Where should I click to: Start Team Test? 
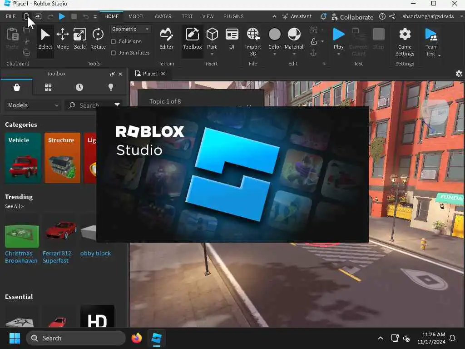click(431, 41)
